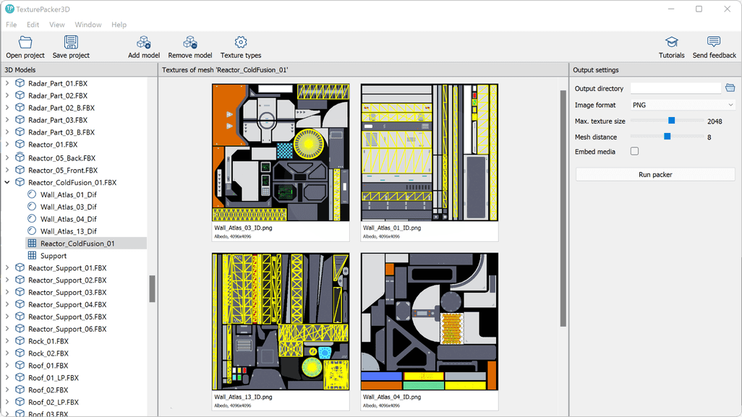
Task: Open a project from disk
Action: click(x=25, y=45)
